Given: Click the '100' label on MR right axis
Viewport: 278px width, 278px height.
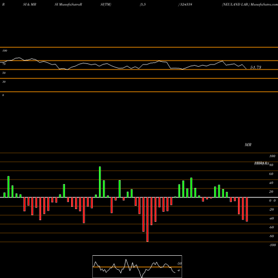Looking at the screenshot, I should coord(272,156).
